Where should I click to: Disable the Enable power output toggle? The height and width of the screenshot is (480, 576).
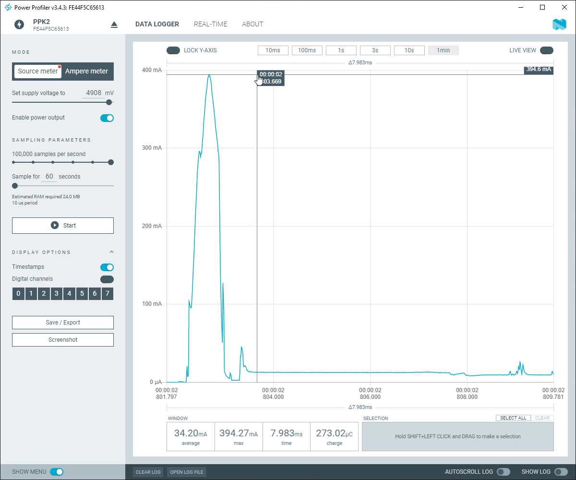tap(107, 118)
